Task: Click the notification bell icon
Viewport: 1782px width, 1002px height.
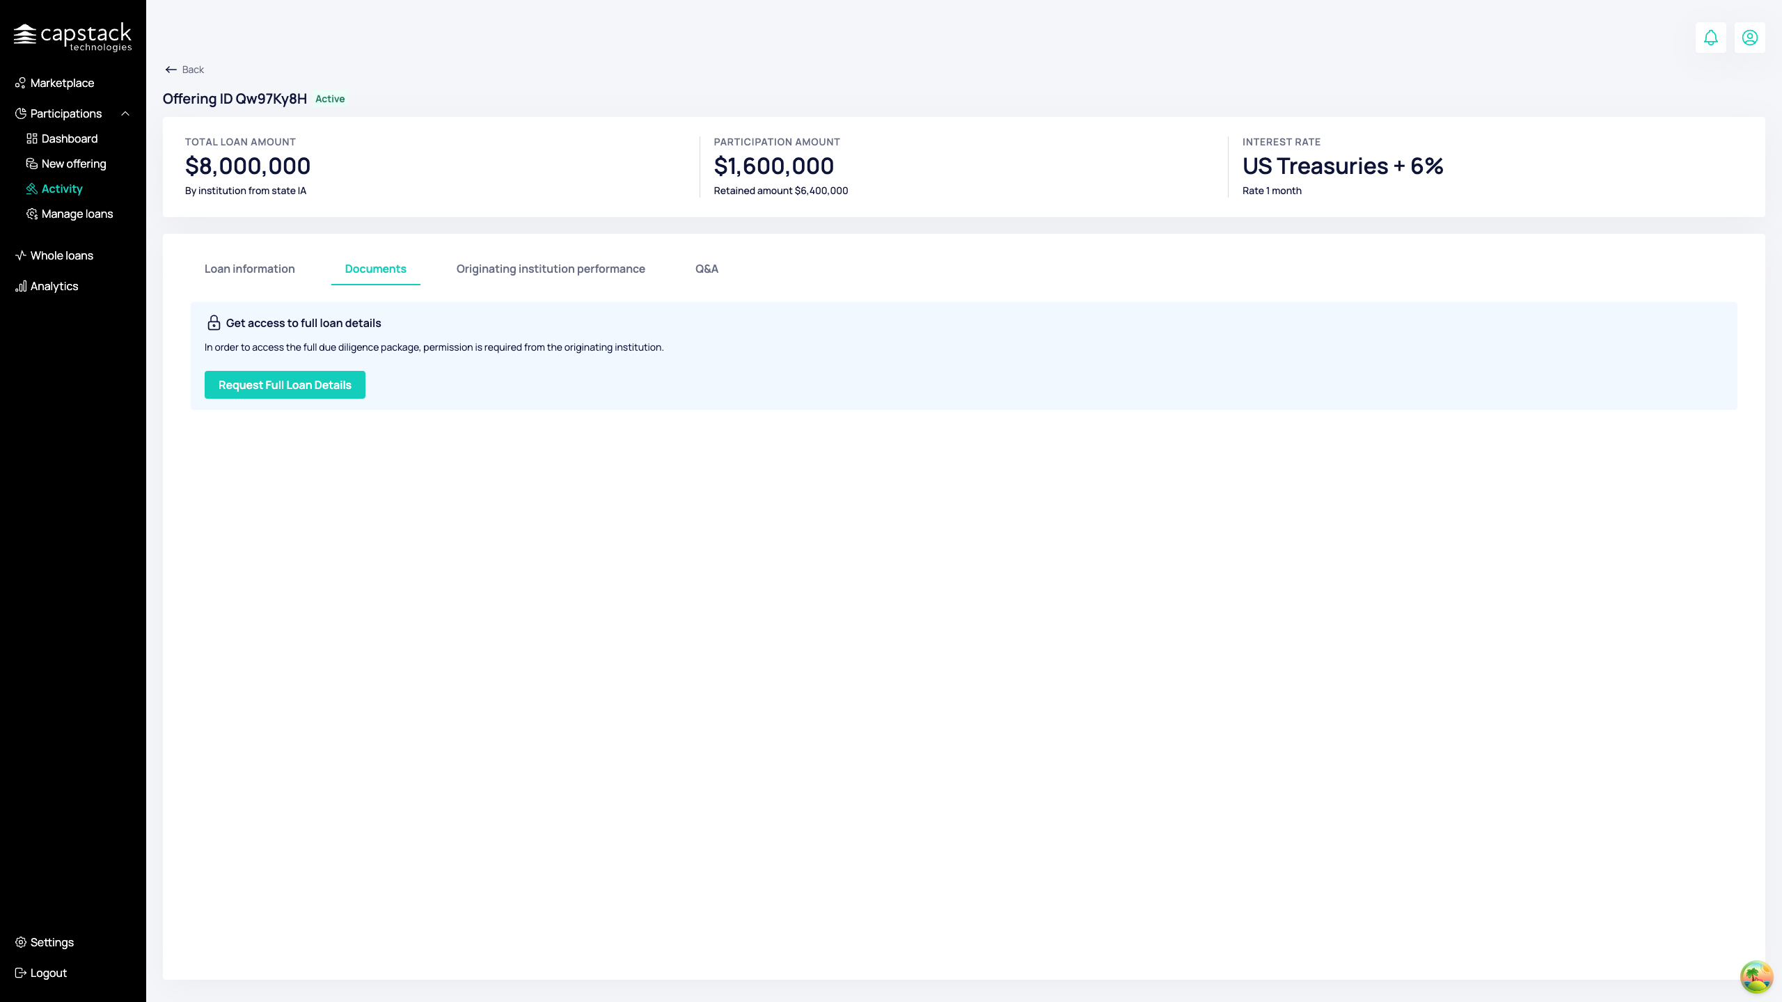Action: tap(1710, 38)
